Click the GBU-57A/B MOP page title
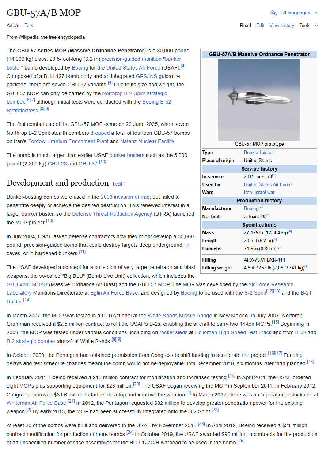The width and height of the screenshot is (326, 455). pyautogui.click(x=44, y=13)
